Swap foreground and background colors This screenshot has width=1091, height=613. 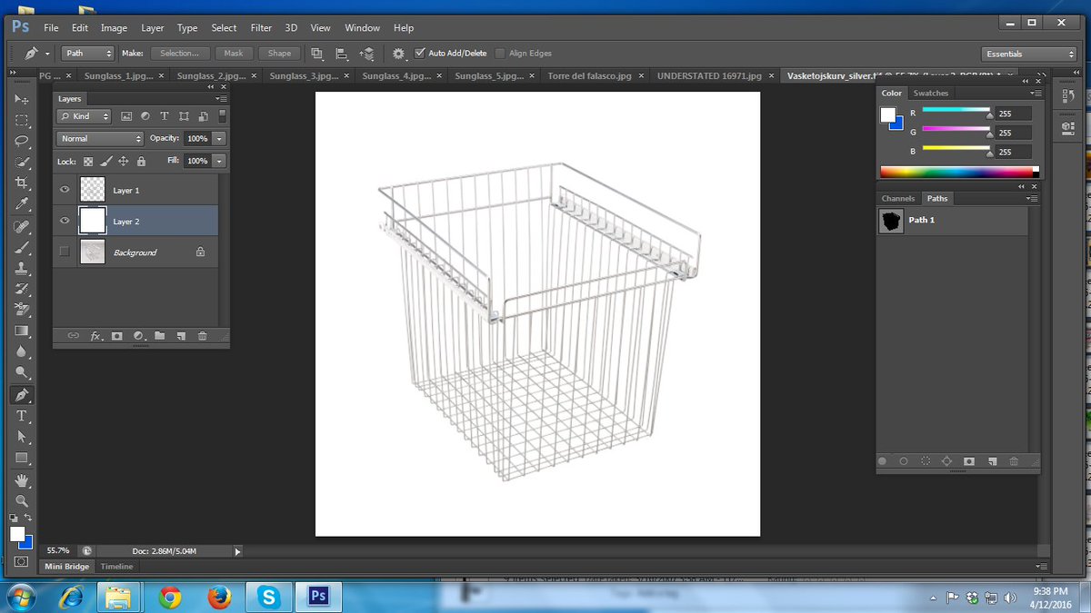coord(28,518)
